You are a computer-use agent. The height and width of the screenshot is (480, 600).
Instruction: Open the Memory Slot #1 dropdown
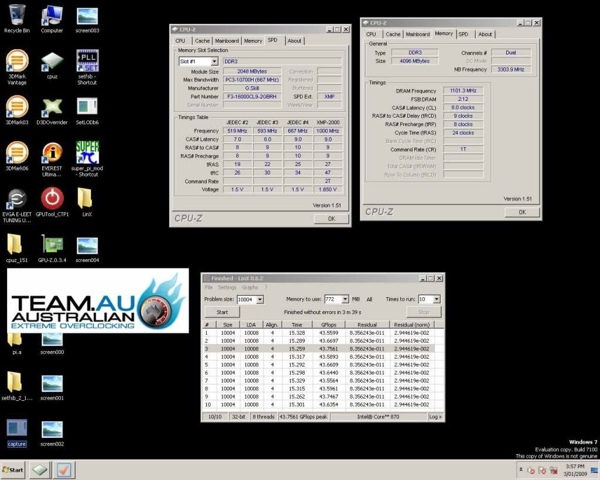click(x=214, y=61)
